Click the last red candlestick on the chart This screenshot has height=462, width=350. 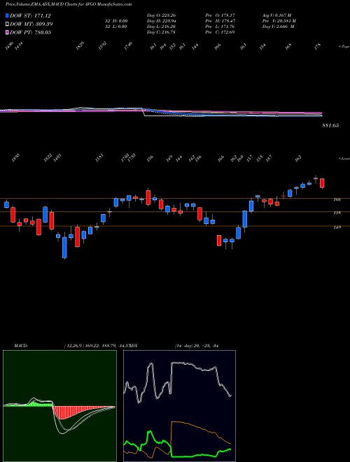pyautogui.click(x=322, y=183)
